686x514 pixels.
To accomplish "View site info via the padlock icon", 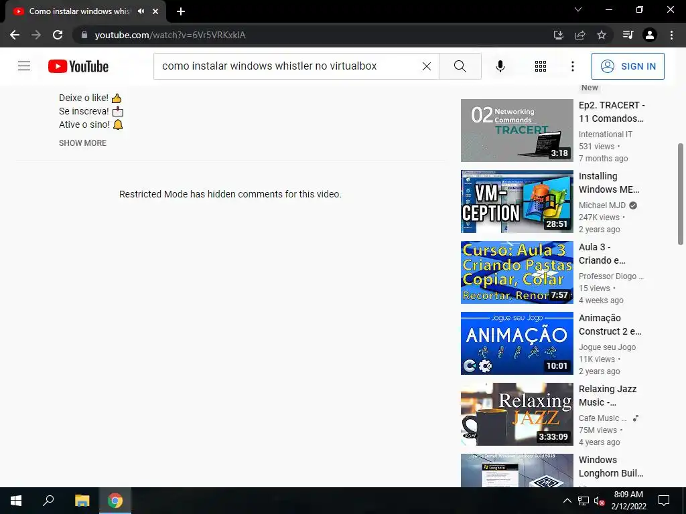I will tap(84, 35).
